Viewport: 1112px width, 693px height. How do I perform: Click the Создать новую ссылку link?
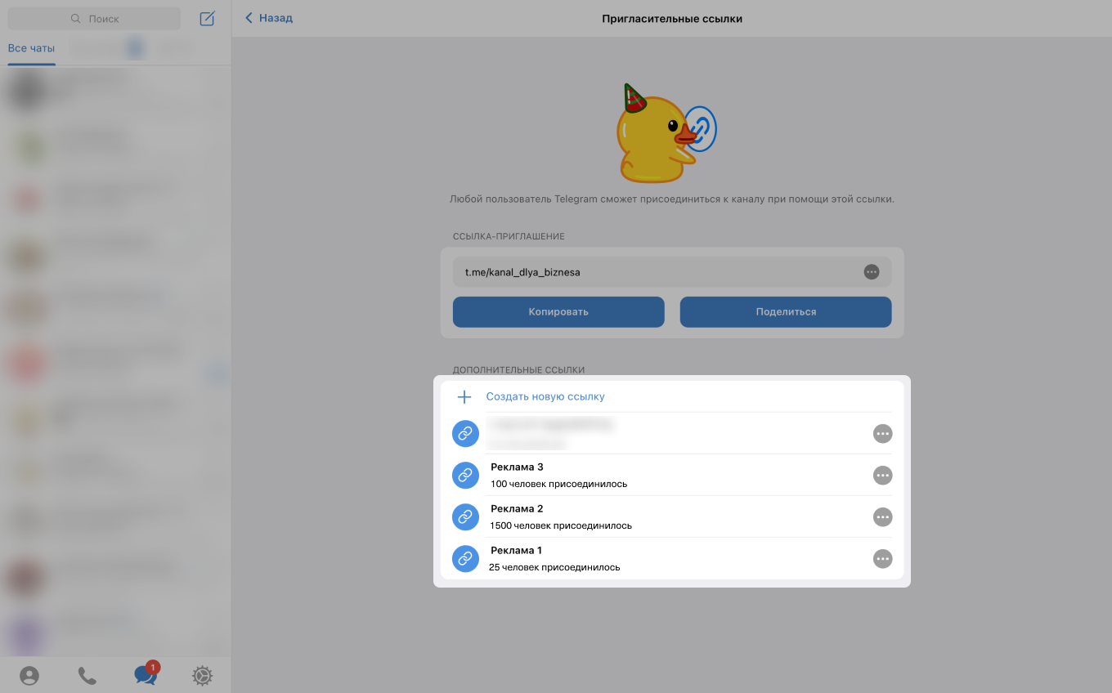coord(545,397)
